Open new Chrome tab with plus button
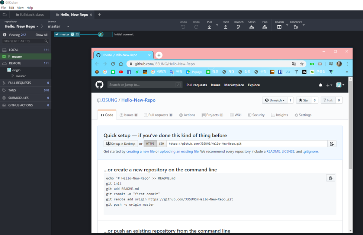This screenshot has width=363, height=235. [x=159, y=55]
